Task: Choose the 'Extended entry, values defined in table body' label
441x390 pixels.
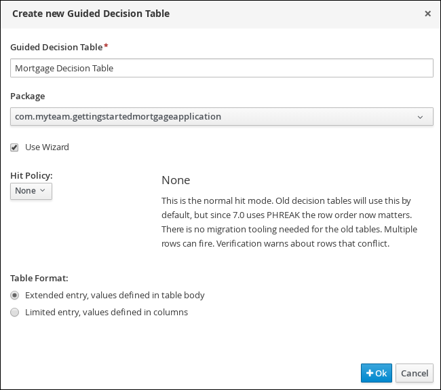Action: tap(115, 295)
